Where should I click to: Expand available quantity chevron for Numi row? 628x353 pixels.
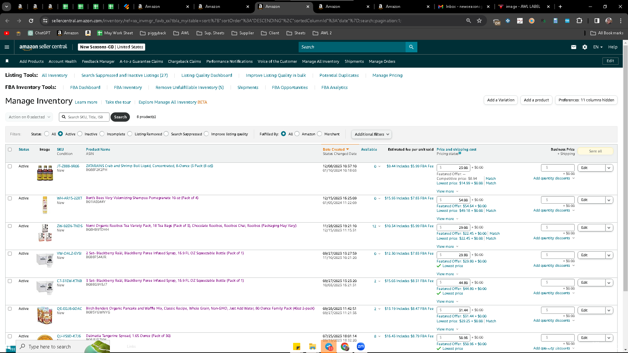379,226
